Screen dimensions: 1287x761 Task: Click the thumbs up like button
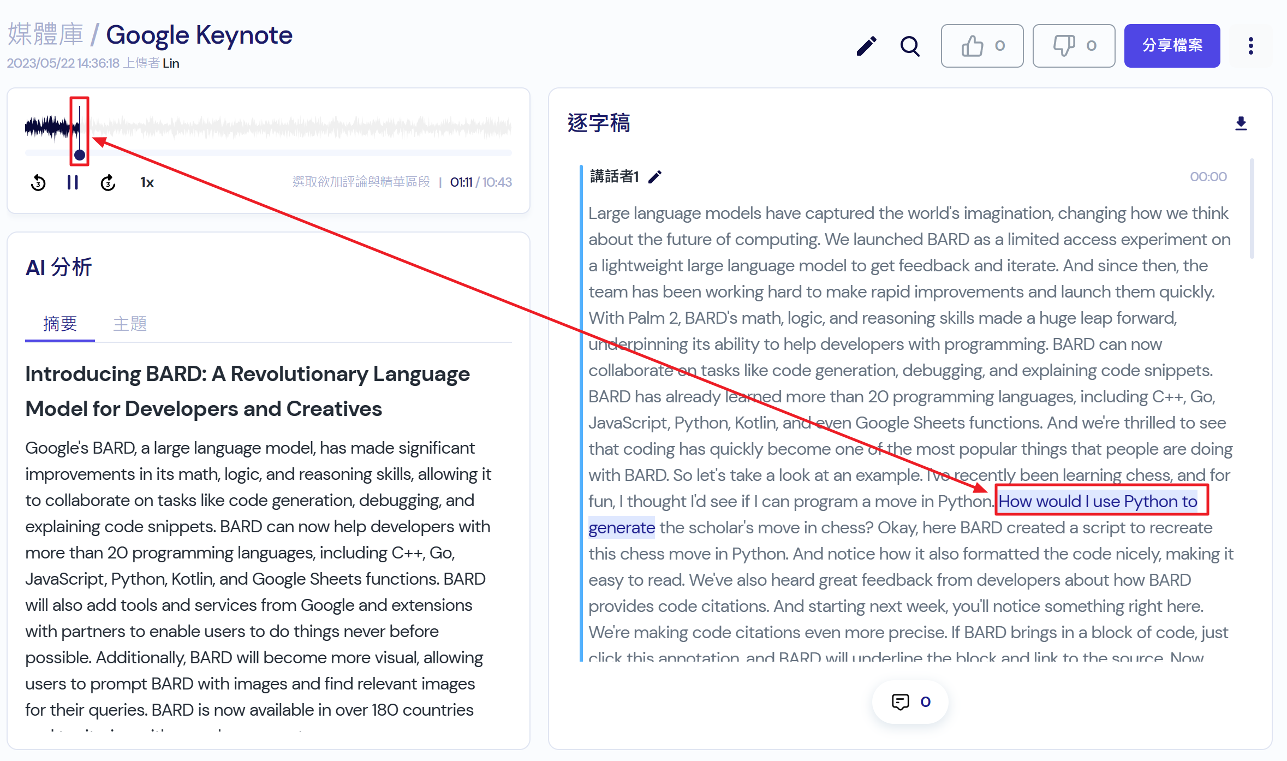pyautogui.click(x=981, y=46)
